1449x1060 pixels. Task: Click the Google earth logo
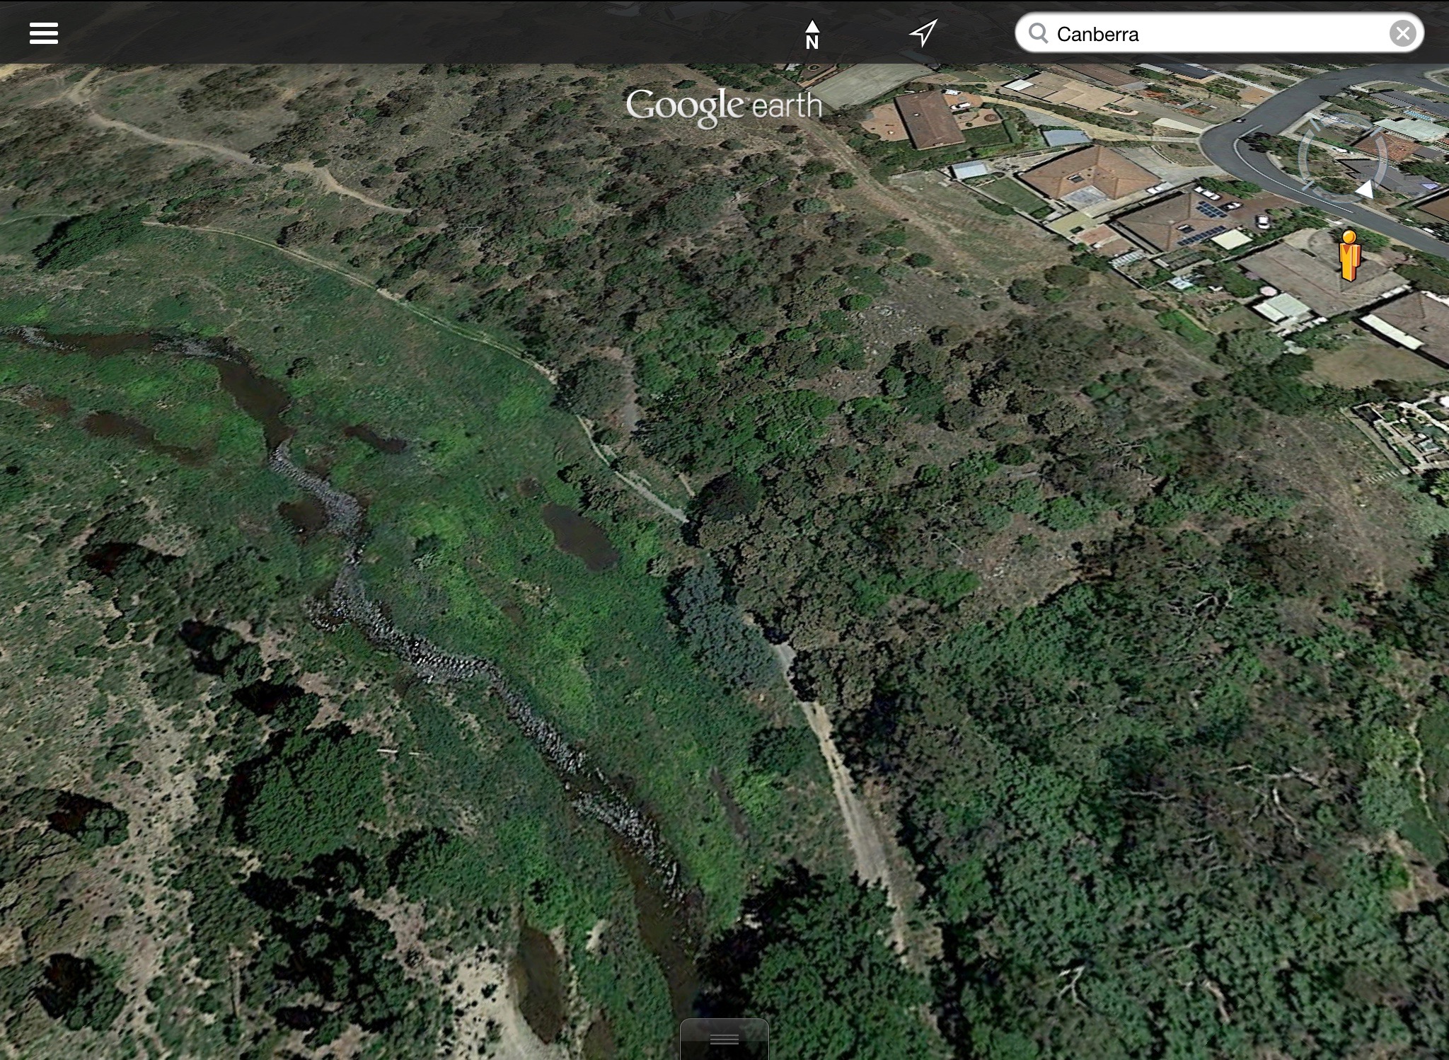(723, 107)
